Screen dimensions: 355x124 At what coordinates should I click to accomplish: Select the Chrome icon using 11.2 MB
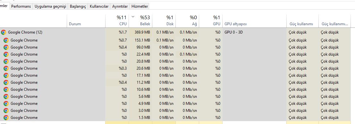pos(6,82)
